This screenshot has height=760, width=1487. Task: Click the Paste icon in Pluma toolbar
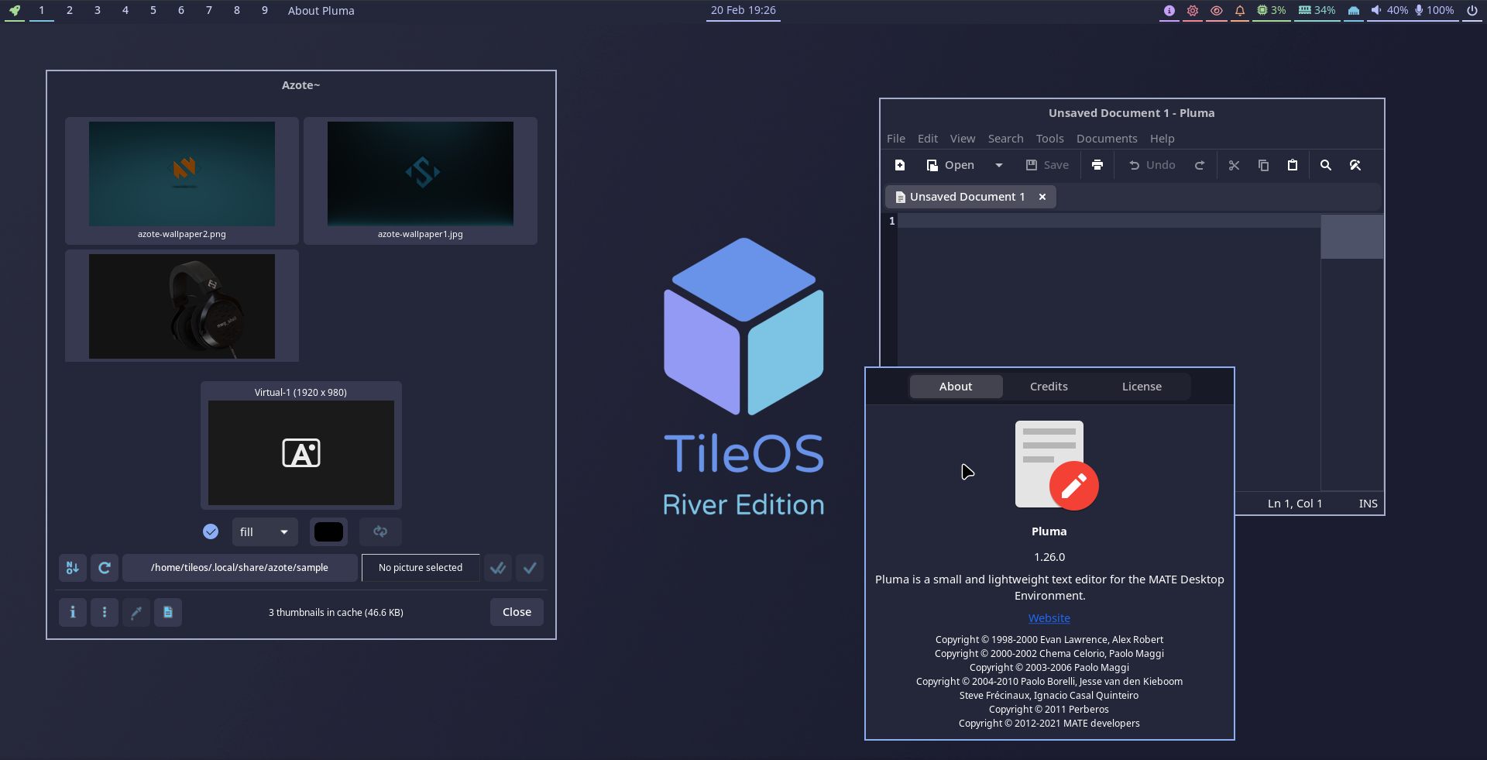[x=1293, y=165]
